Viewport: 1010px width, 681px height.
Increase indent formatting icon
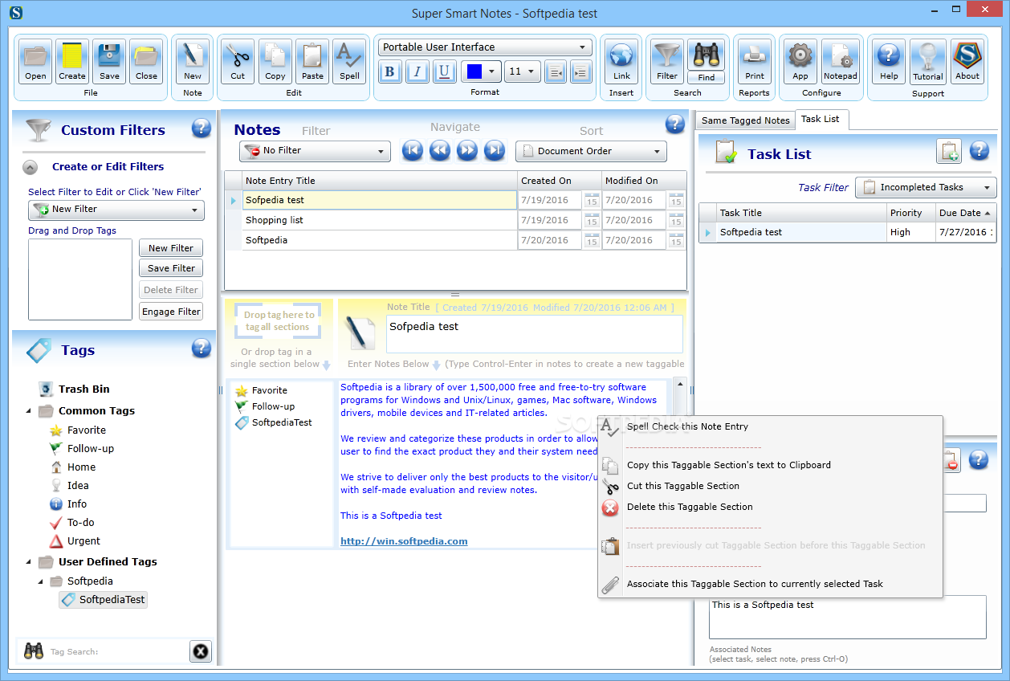[x=581, y=71]
